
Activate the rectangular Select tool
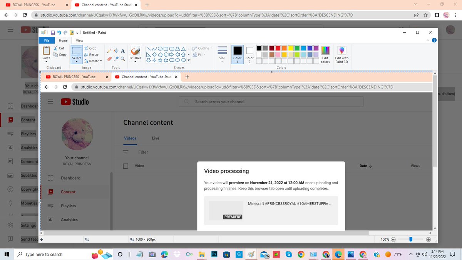click(x=77, y=50)
